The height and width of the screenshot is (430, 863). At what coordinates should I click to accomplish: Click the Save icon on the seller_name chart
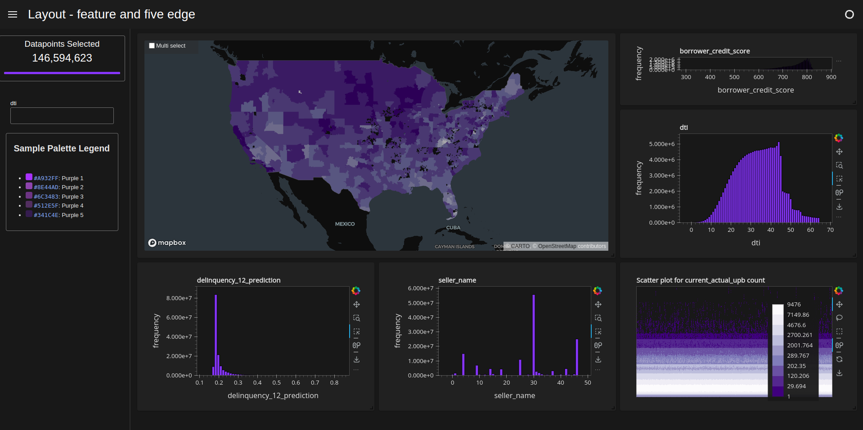(598, 359)
